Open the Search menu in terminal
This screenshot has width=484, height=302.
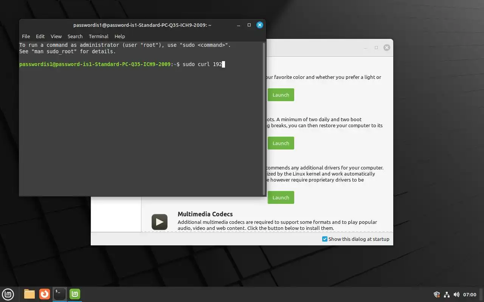(x=75, y=36)
